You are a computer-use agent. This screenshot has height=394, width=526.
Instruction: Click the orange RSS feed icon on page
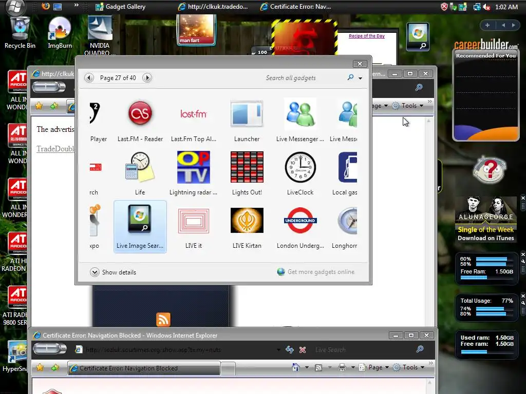163,319
